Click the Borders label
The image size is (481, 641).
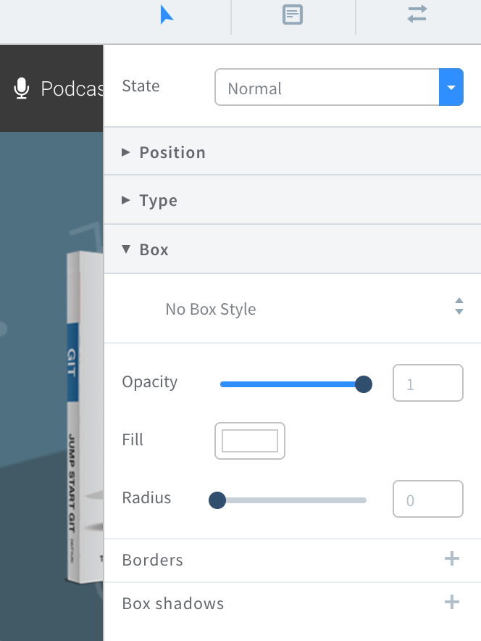(153, 560)
